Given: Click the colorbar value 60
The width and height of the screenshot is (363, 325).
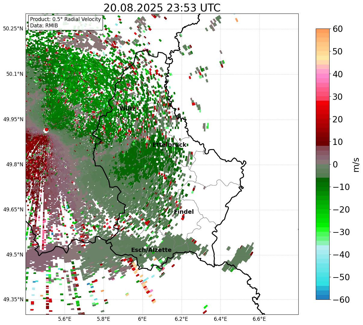Looking at the screenshot, I should [337, 29].
